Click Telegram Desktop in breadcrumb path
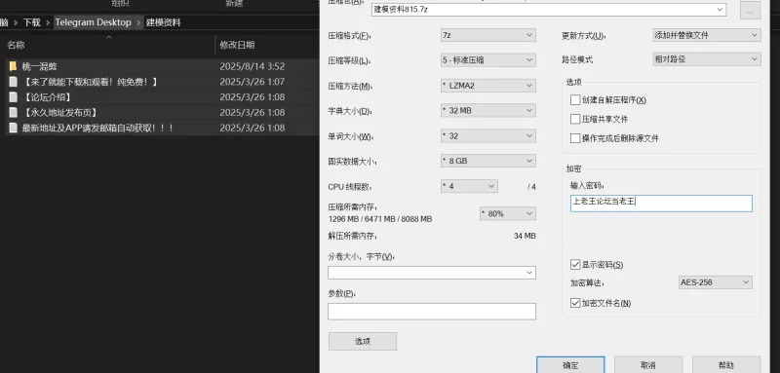Viewport: 780px width, 373px height. 93,22
